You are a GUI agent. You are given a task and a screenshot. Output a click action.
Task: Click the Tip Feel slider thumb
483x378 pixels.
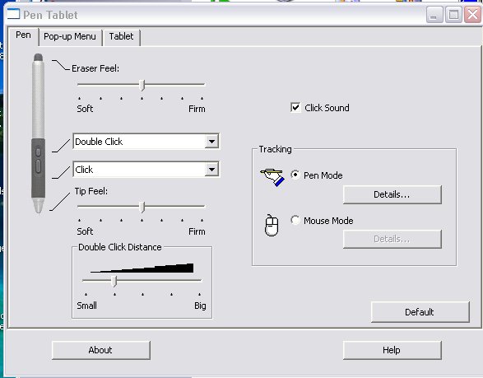(x=142, y=208)
